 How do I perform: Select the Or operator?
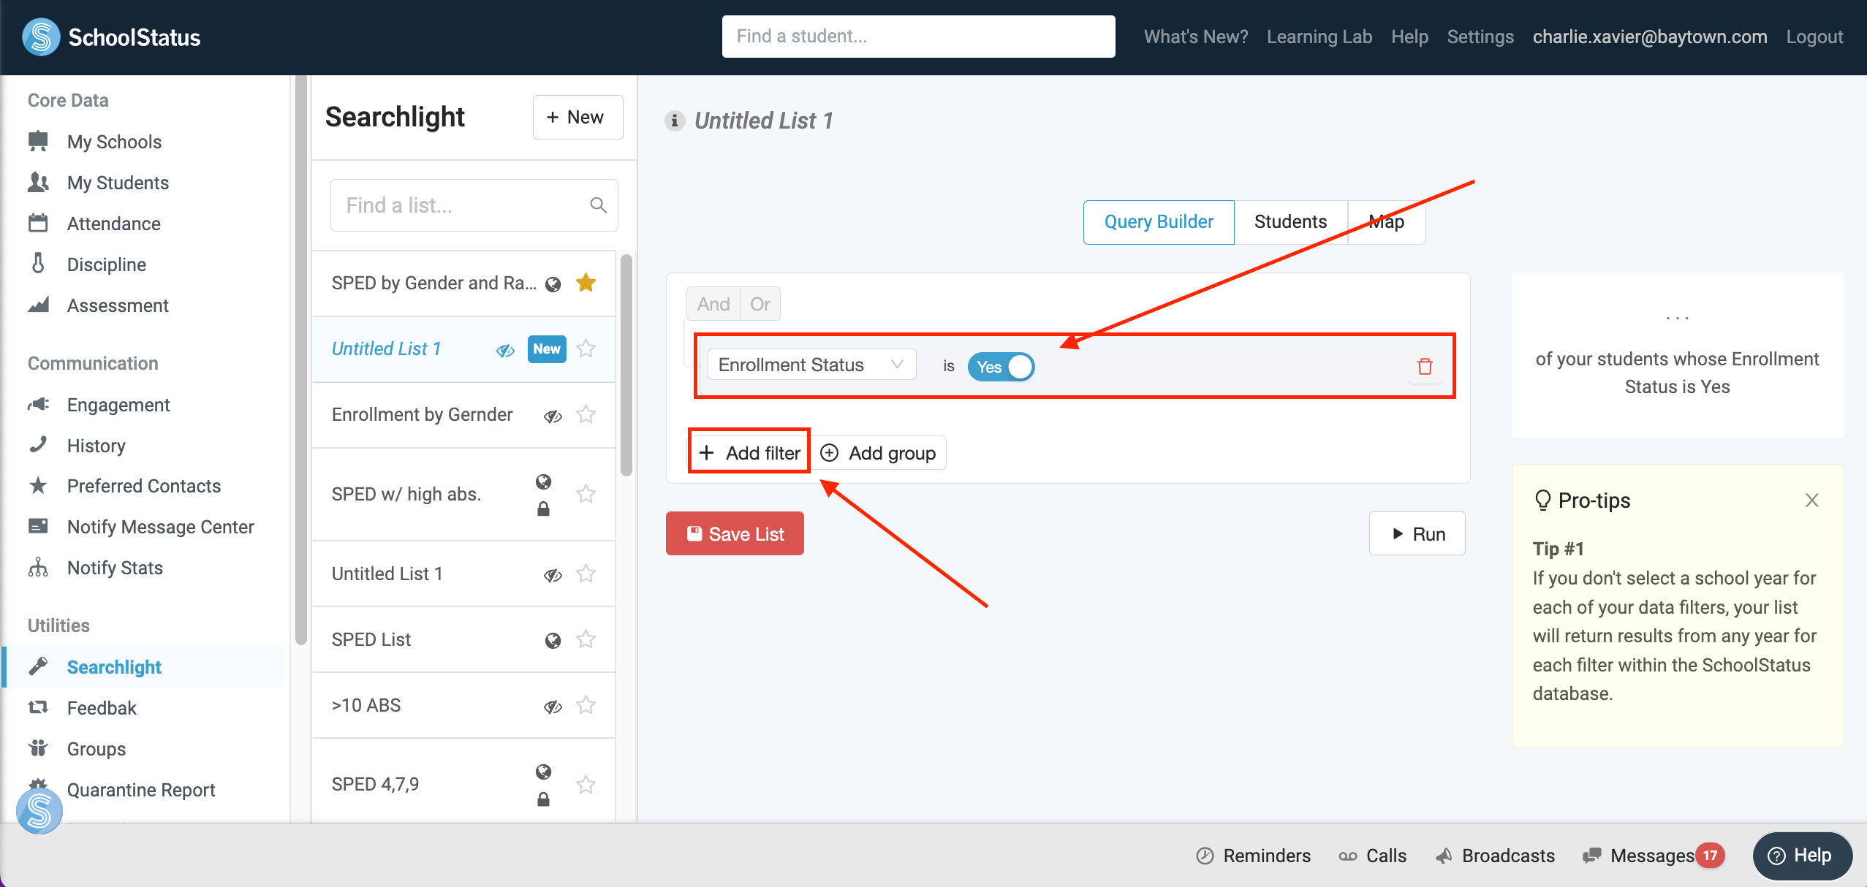760,304
